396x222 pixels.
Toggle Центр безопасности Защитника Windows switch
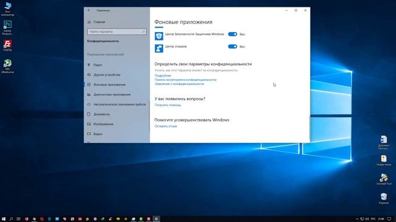(233, 35)
